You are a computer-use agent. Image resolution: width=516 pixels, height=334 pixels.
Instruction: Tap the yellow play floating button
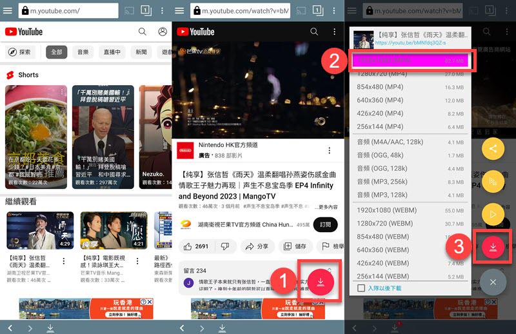click(493, 213)
